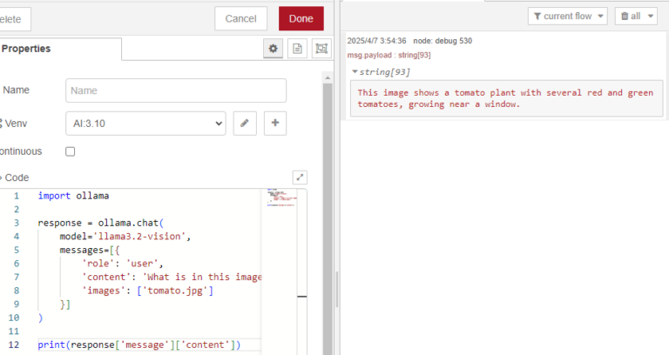Image resolution: width=669 pixels, height=355 pixels.
Task: Click the 'node: debug 530' link
Action: pos(443,41)
